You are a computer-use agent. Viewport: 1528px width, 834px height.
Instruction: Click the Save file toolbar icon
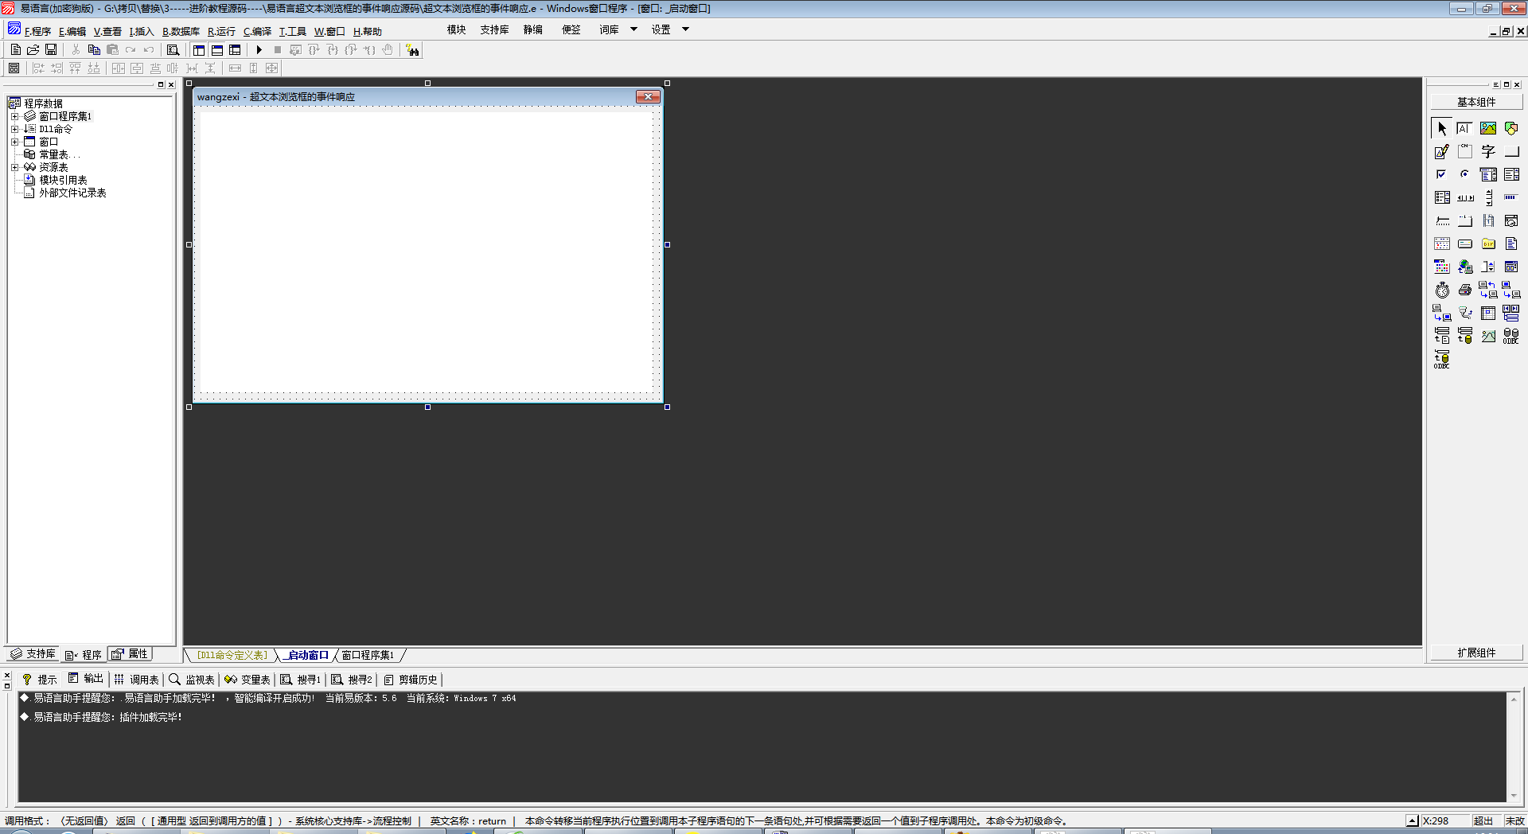pos(51,50)
